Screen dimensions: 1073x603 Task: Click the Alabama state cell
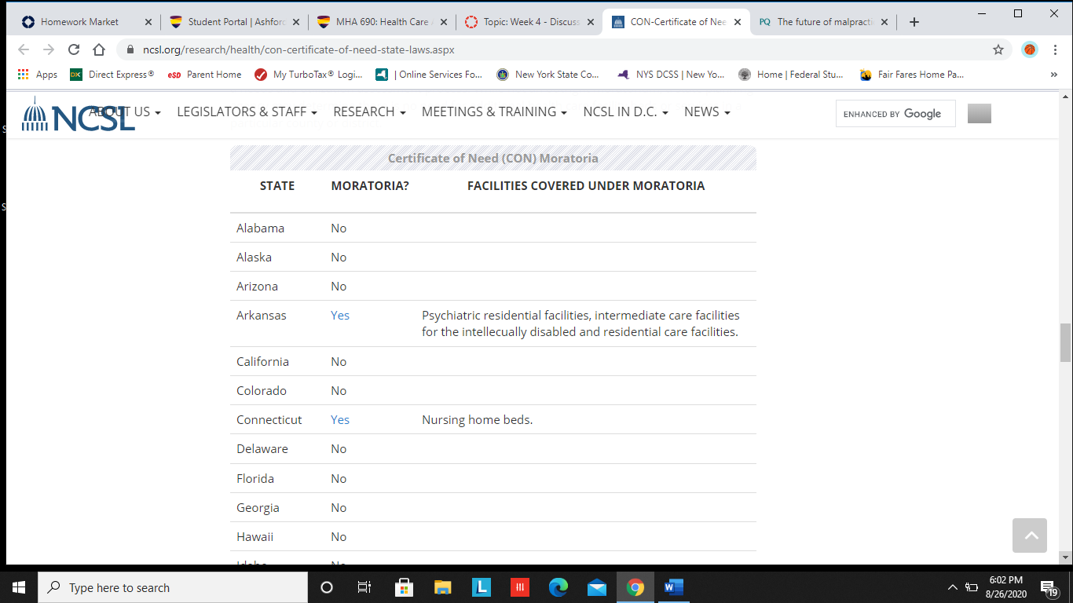260,228
